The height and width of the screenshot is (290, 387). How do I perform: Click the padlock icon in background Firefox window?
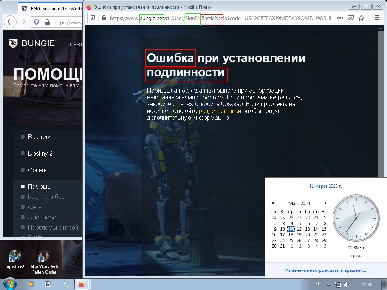[47, 22]
